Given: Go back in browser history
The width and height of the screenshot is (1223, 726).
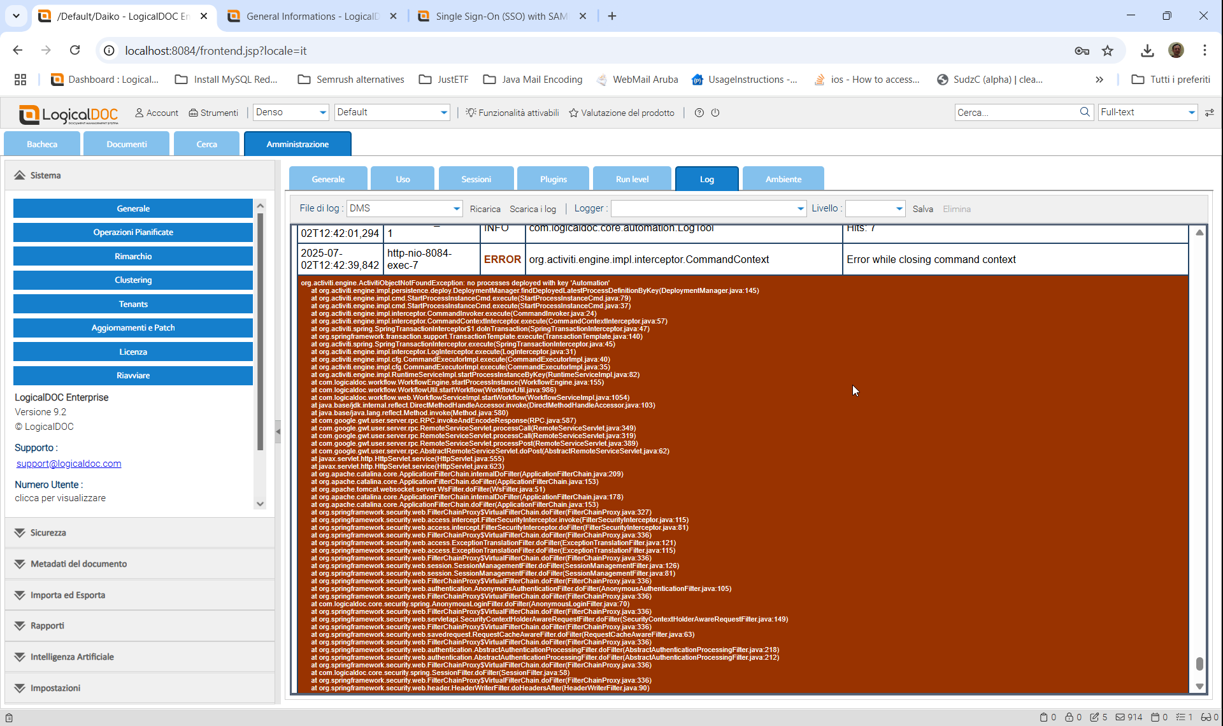Looking at the screenshot, I should [x=18, y=50].
